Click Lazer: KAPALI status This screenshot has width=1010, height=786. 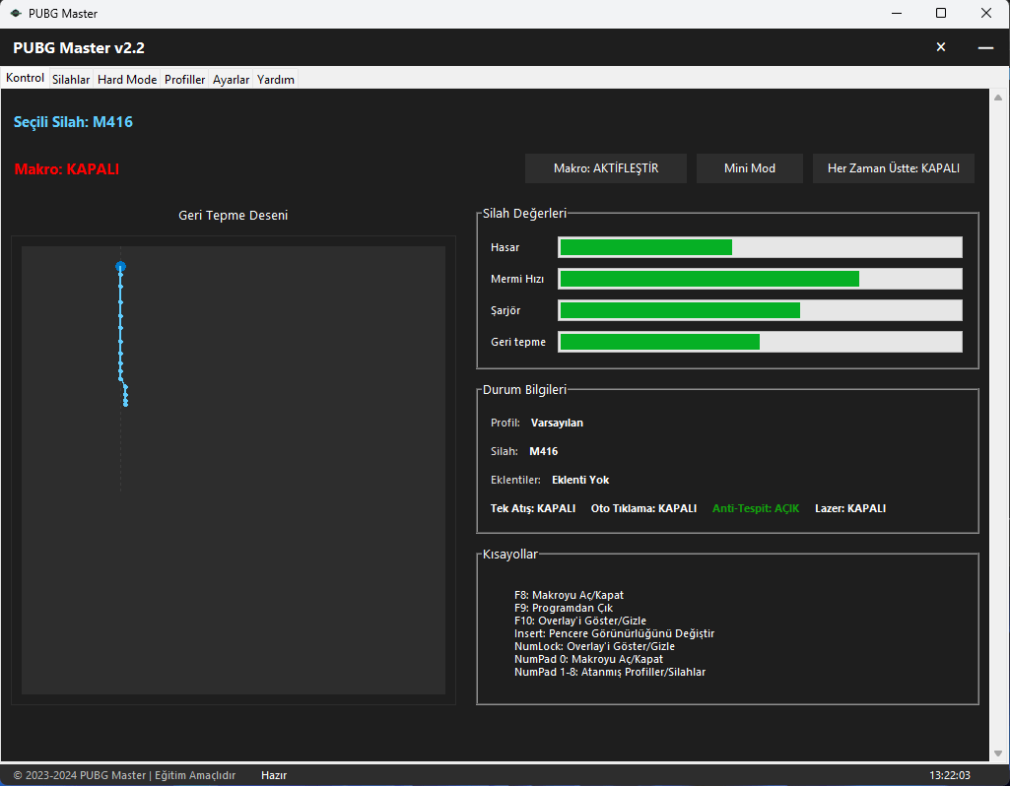click(x=850, y=508)
